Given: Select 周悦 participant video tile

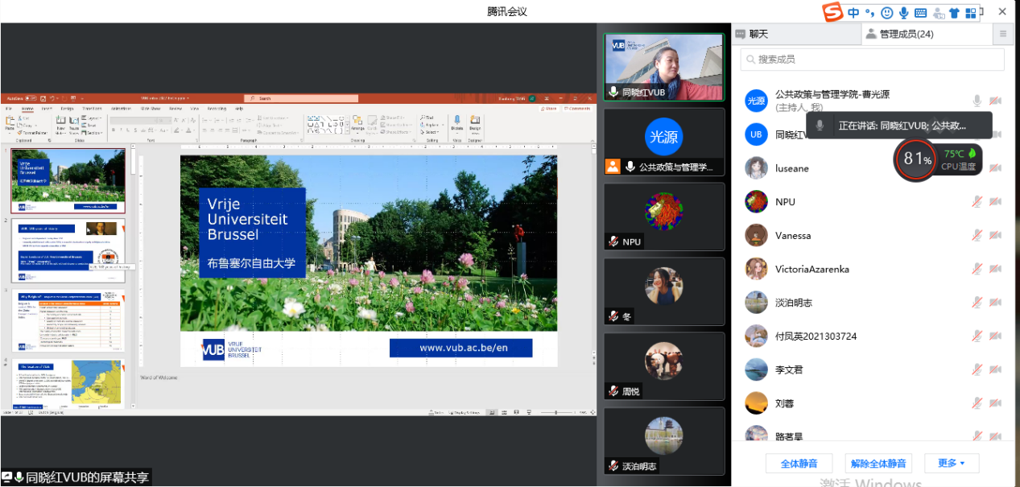Looking at the screenshot, I should click(664, 365).
